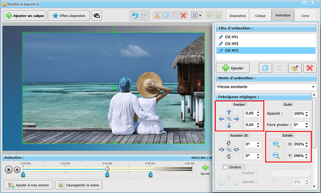Screen dimensions: 321x193
Task: Click the Rotation 3D left rotate icon
Action: point(221,150)
